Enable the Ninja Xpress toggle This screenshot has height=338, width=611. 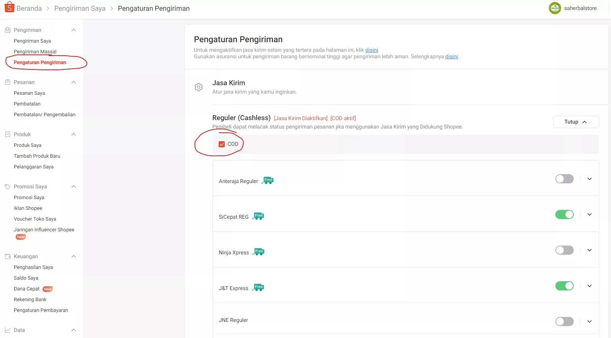(564, 250)
